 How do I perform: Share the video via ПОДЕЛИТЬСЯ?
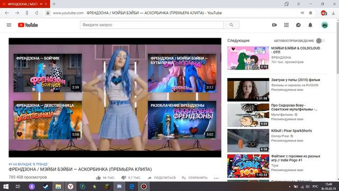click(162, 178)
